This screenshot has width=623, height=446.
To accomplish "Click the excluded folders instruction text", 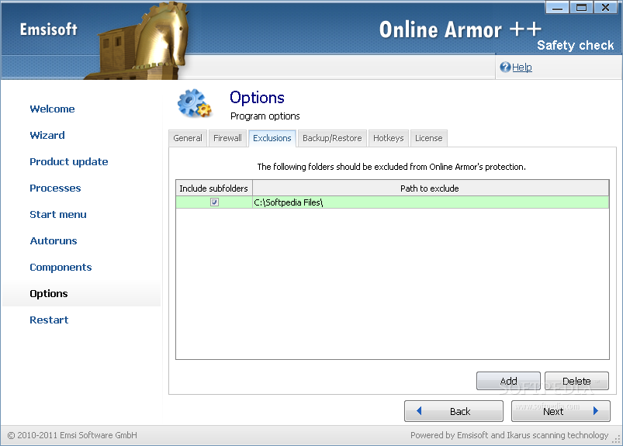I will [x=391, y=167].
